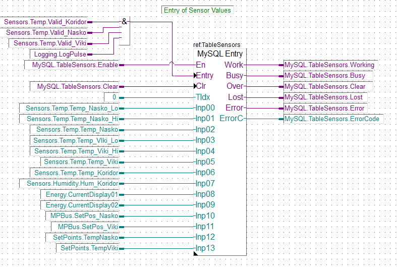Select the output-side MySQL.TableSensors.Clear variable
This screenshot has width=397, height=269.
point(328,87)
